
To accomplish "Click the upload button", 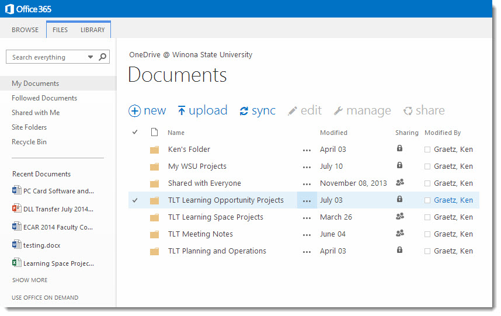I will pos(202,111).
